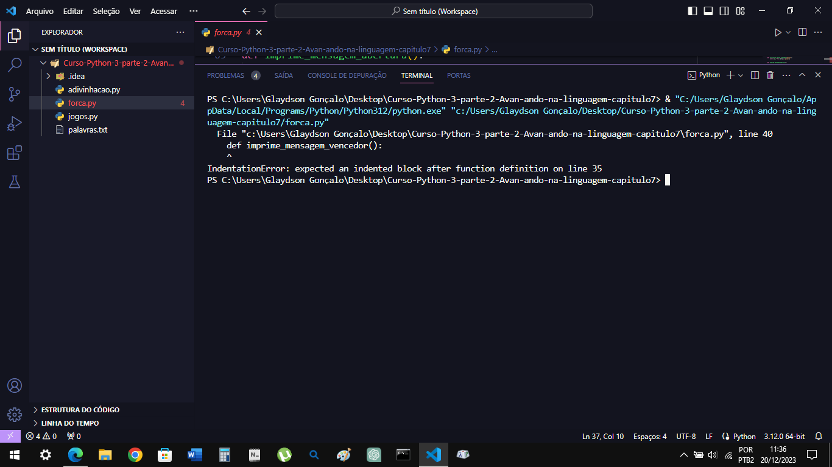This screenshot has height=467, width=832.
Task: Close the forca.py editor tab
Action: click(x=258, y=32)
